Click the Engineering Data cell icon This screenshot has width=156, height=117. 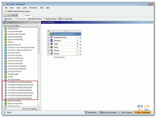point(52,37)
